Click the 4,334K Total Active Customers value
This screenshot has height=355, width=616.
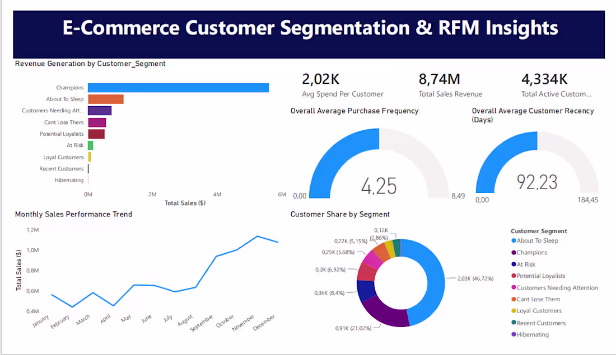[544, 79]
